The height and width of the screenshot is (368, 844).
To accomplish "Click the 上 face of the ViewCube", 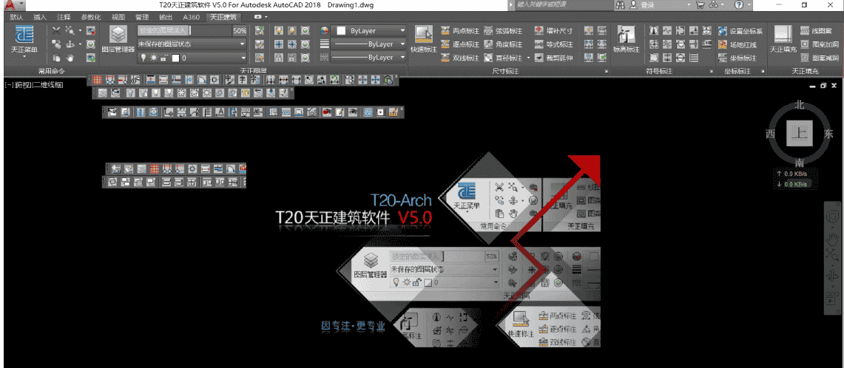I will click(799, 134).
